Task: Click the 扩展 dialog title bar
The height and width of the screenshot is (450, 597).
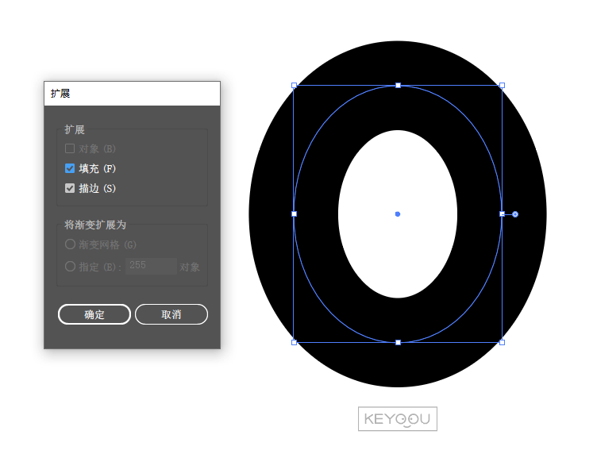Action: (132, 94)
